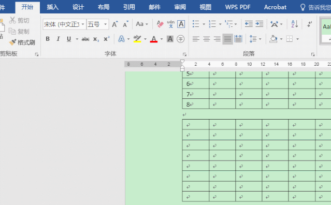
Task: Sort with the A-Z sort icon
Action: point(294,24)
